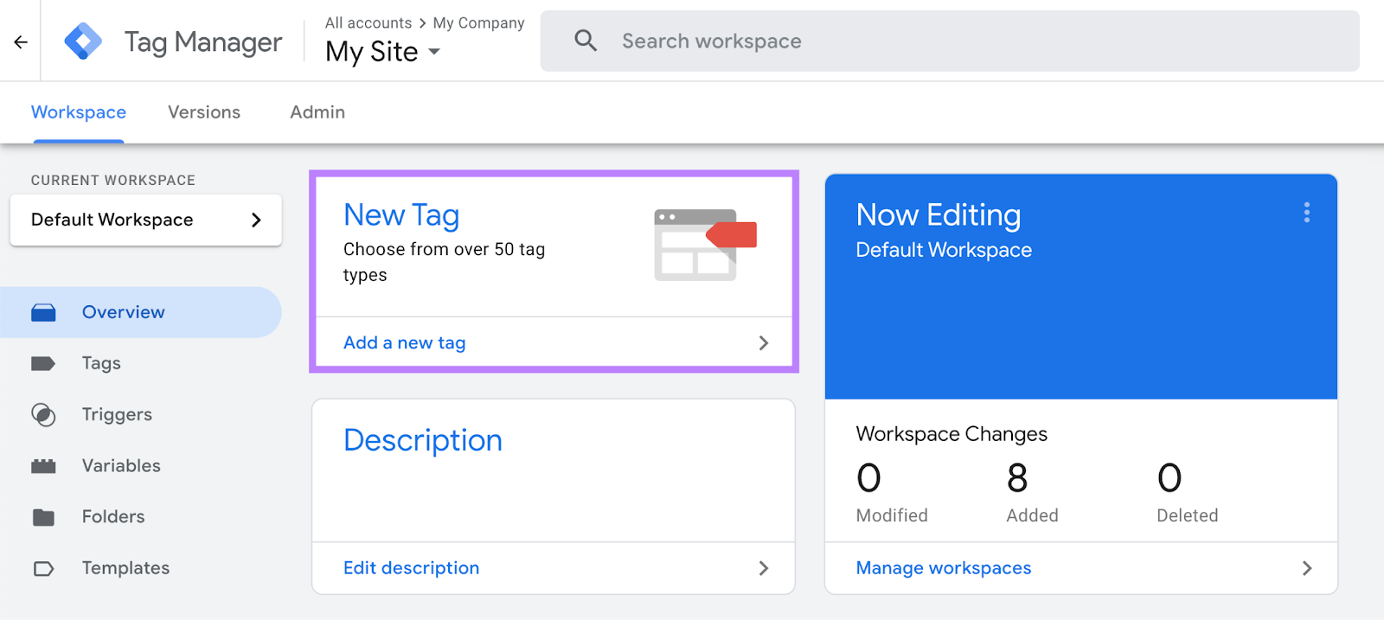1384x620 pixels.
Task: Click the Variables icon in sidebar
Action: 43,466
